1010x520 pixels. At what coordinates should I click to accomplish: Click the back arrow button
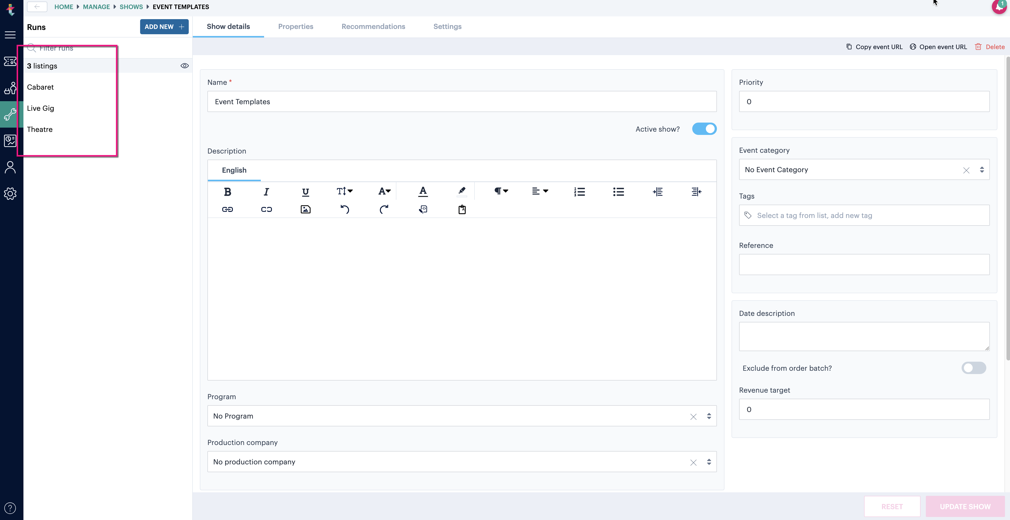[37, 7]
